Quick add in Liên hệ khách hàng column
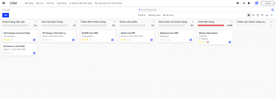The width and height of the screenshot is (276, 99). pos(75,22)
